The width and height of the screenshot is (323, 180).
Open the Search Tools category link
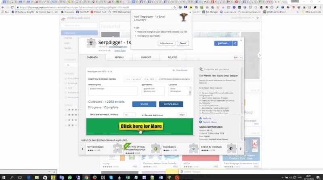tap(120, 50)
